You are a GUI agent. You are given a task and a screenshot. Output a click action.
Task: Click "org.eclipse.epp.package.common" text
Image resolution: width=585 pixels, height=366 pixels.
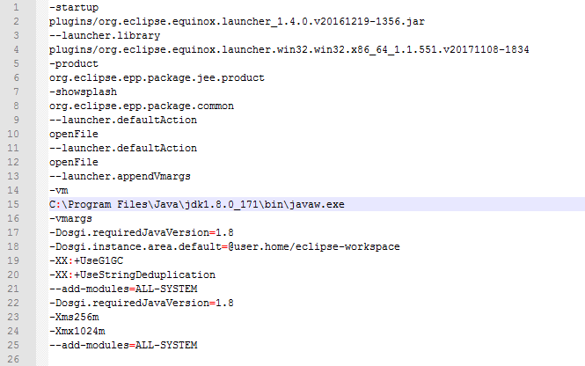142,106
